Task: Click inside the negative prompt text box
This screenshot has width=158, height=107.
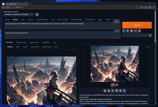Action: pos(62,35)
